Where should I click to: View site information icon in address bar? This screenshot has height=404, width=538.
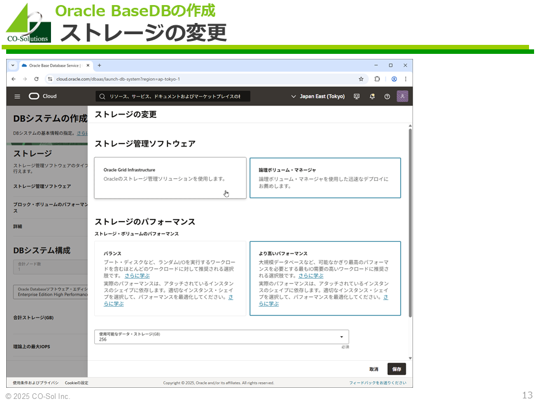click(50, 79)
